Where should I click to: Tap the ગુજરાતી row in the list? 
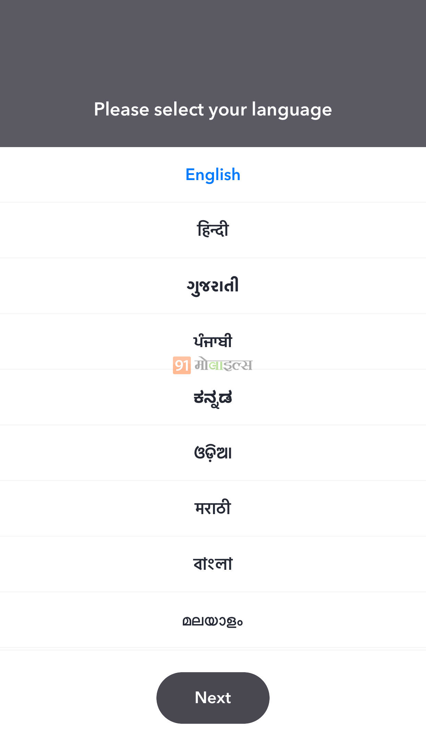[x=213, y=286]
